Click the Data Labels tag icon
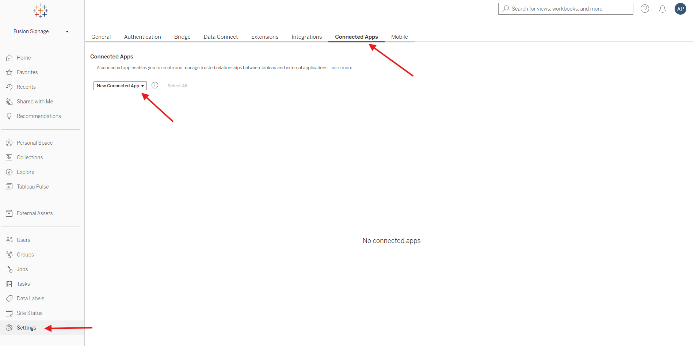 pos(9,299)
